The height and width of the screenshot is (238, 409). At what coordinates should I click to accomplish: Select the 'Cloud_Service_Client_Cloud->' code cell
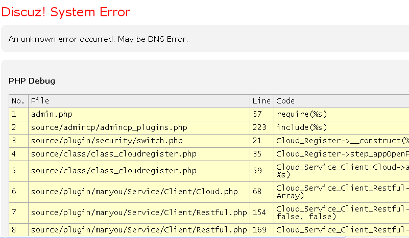click(x=342, y=171)
